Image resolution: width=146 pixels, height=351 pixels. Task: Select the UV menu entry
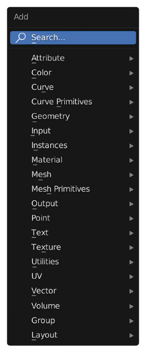tap(73, 277)
